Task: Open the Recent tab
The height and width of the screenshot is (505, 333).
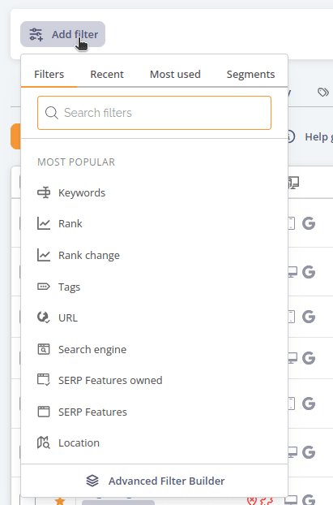Action: [x=107, y=75]
